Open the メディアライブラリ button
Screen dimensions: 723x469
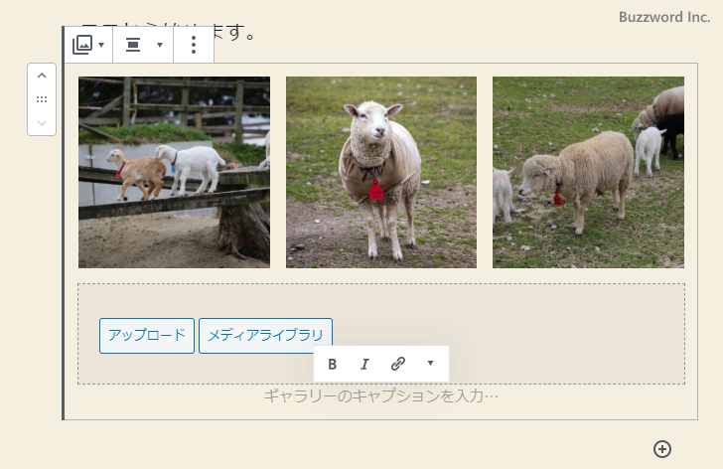265,336
